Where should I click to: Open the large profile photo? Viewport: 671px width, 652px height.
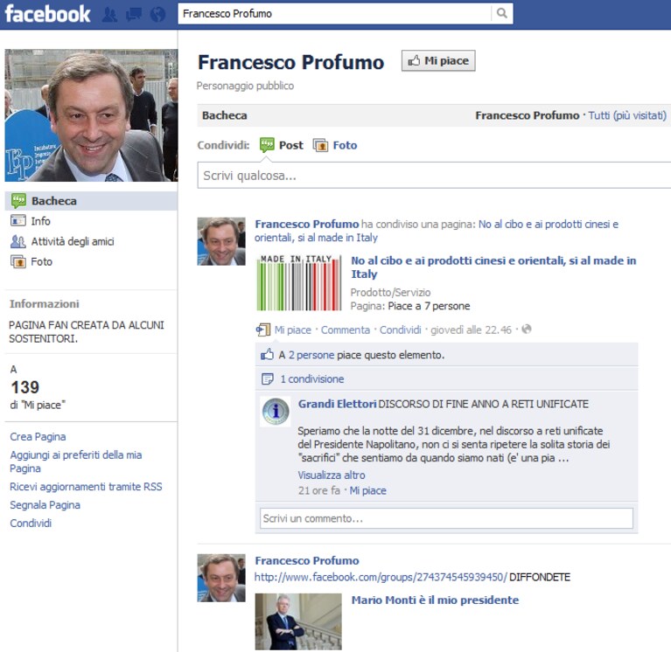pos(91,115)
